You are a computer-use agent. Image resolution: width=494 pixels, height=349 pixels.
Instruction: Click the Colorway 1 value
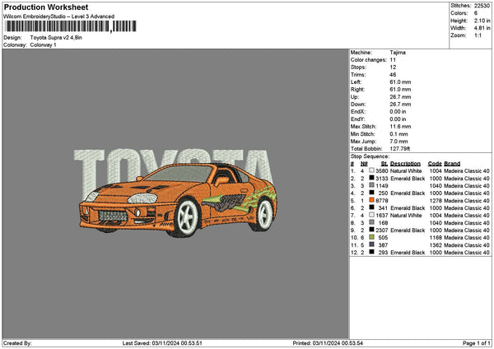pyautogui.click(x=43, y=45)
